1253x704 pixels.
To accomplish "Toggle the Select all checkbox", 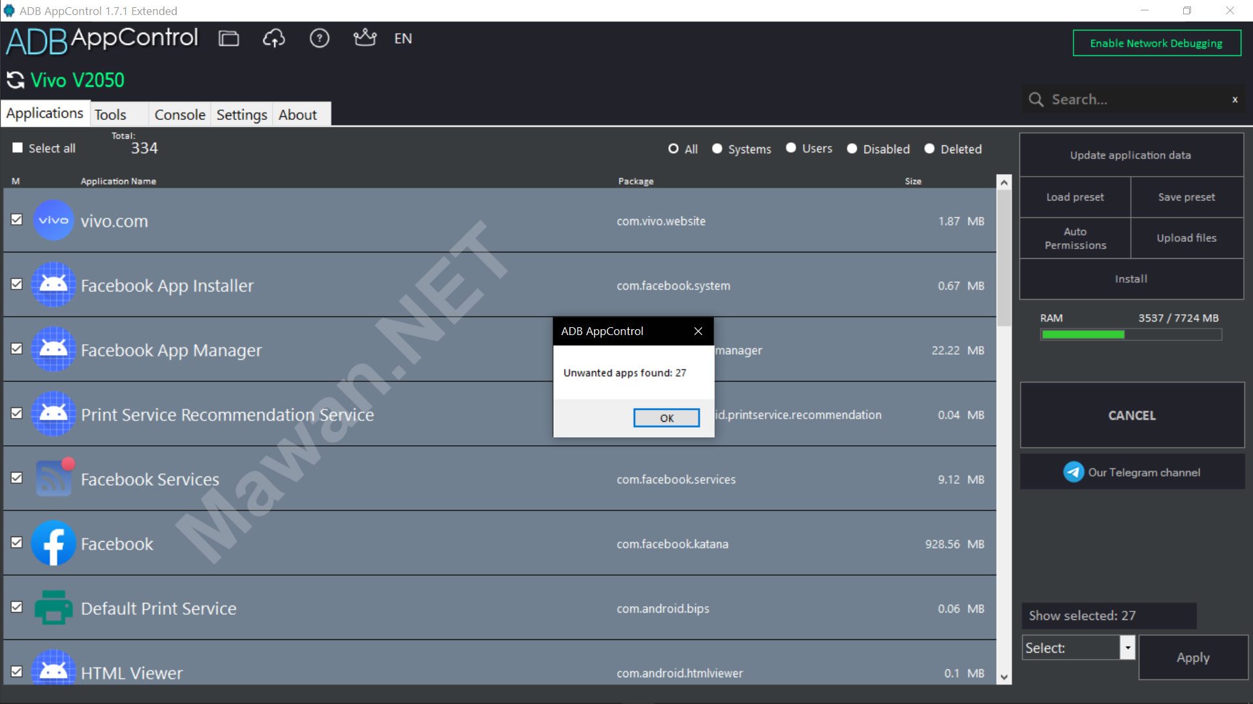I will 18,148.
